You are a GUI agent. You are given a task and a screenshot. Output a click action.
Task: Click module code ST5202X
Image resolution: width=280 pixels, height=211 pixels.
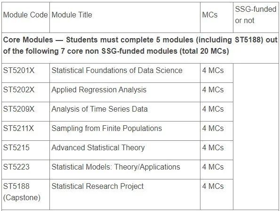pos(19,89)
